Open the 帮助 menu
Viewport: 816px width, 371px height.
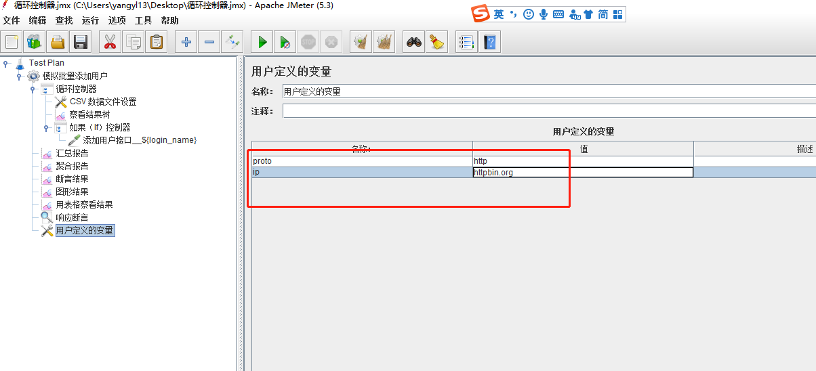pyautogui.click(x=169, y=20)
